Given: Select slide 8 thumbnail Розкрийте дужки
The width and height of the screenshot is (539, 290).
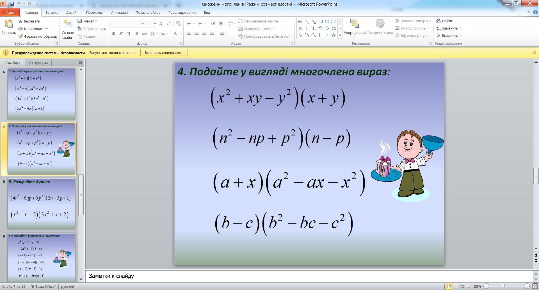Looking at the screenshot, I should coord(41,204).
